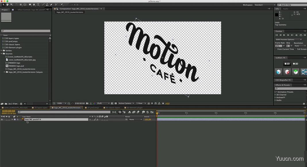Jump to first frame in Preview
307x167 pixels.
277,35
